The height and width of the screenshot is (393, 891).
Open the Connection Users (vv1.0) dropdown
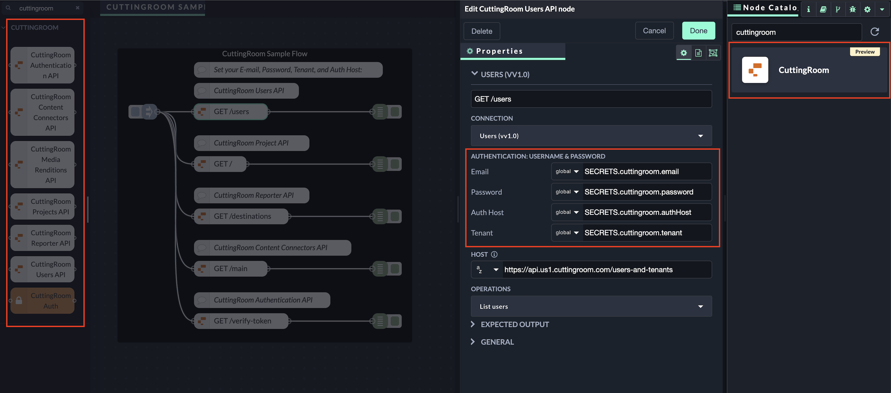point(591,136)
